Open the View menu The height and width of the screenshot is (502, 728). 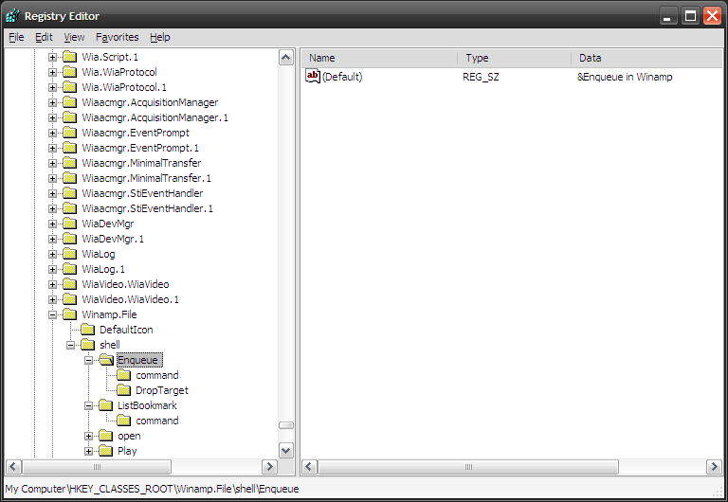coord(74,37)
